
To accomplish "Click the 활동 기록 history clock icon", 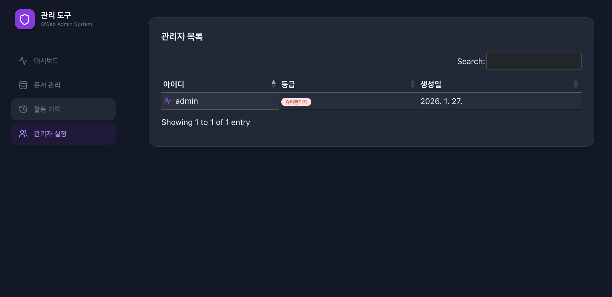I will [x=23, y=109].
